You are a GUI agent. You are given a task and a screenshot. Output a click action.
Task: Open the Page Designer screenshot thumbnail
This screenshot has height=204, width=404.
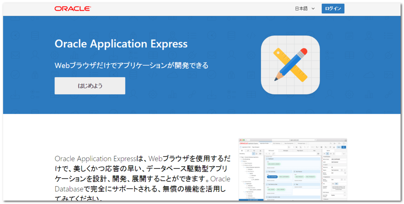click(293, 169)
